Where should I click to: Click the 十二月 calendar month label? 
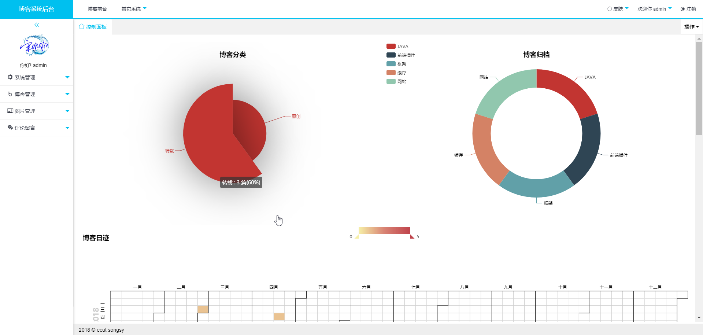click(x=655, y=287)
